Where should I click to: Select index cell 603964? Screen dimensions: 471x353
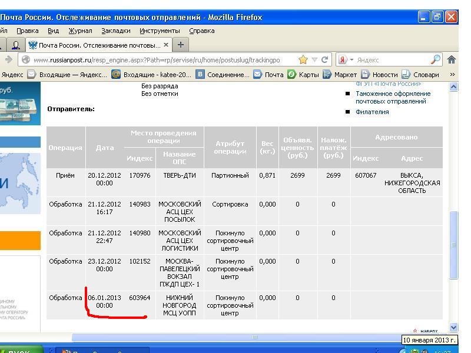[140, 298]
